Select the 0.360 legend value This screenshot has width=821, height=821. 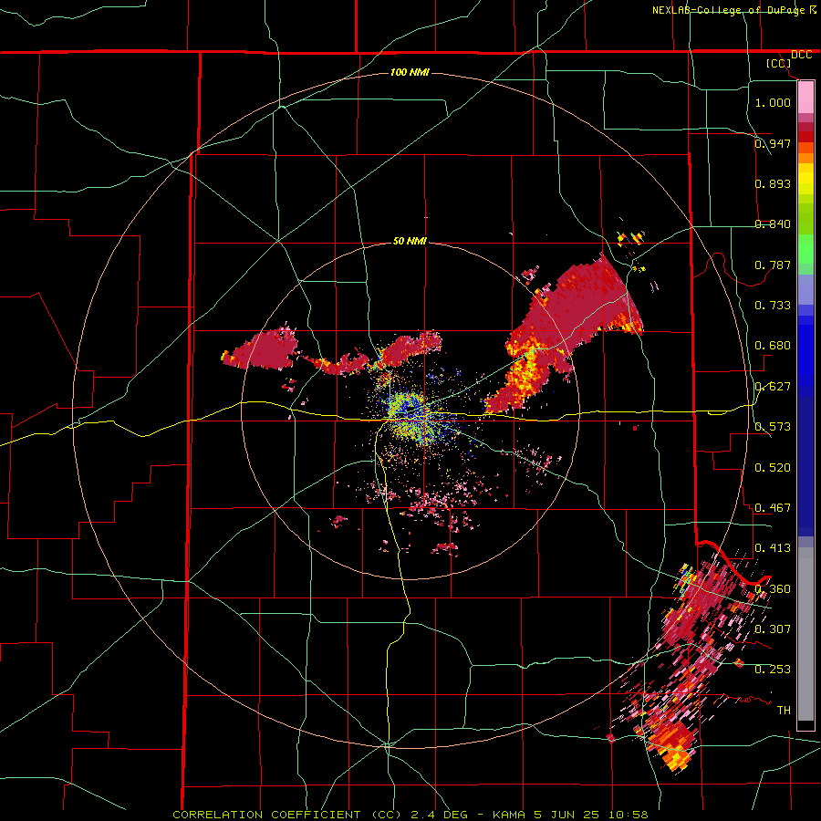773,589
